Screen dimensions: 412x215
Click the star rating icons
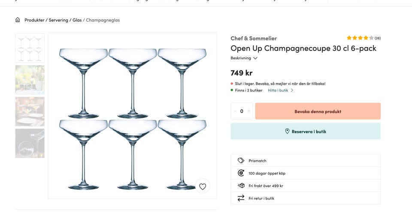pyautogui.click(x=360, y=38)
